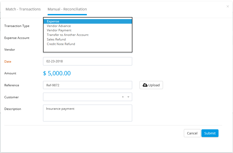Click the Reference field with Ref-9872
Image resolution: width=233 pixels, height=153 pixels.
(x=88, y=85)
